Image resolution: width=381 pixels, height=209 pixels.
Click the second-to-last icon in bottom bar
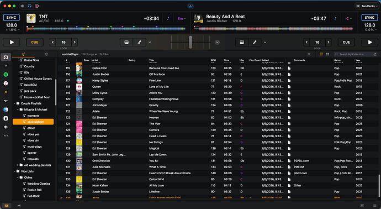click(362, 206)
